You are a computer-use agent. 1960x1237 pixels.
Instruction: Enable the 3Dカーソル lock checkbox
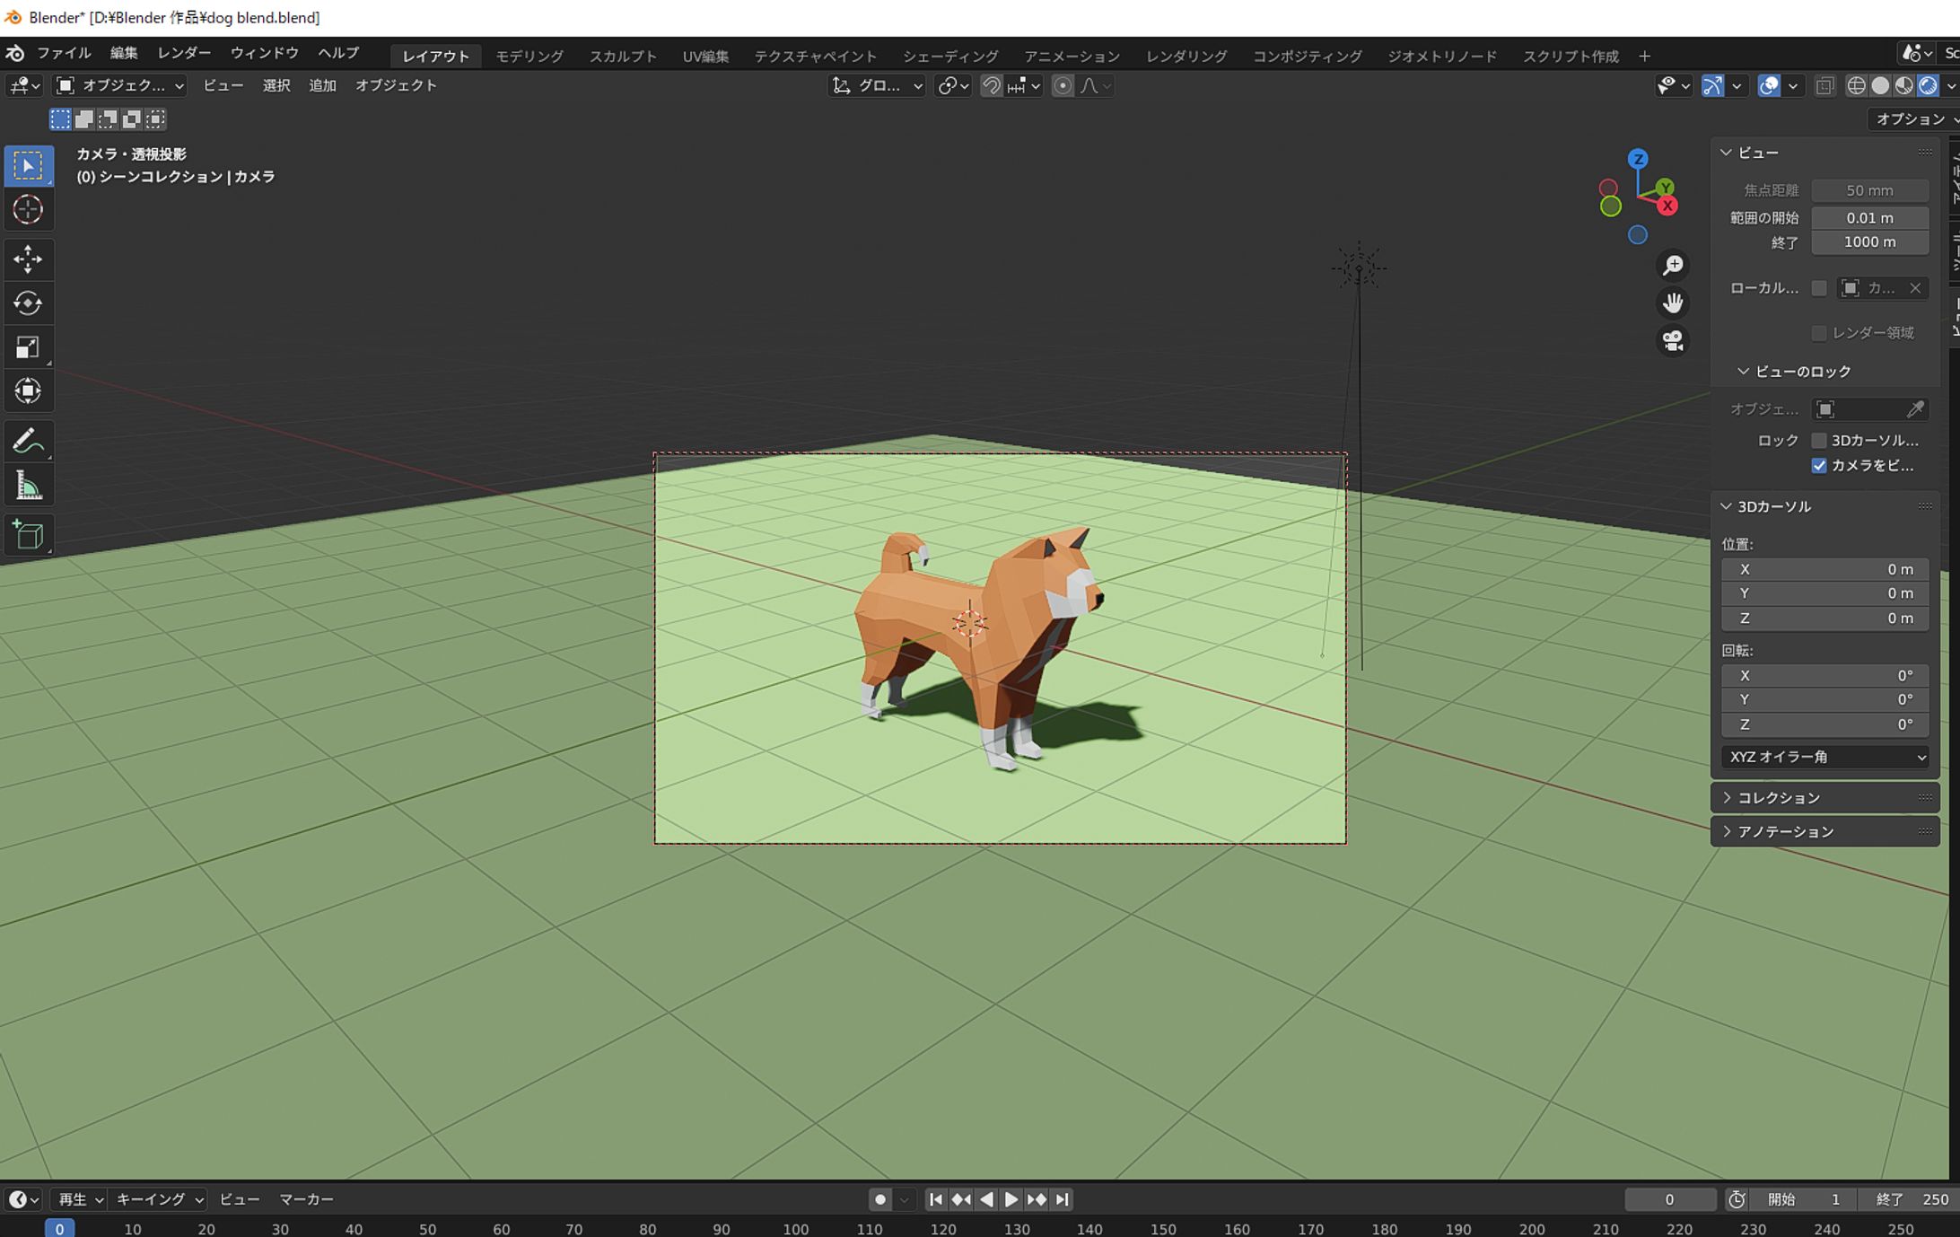point(1819,440)
